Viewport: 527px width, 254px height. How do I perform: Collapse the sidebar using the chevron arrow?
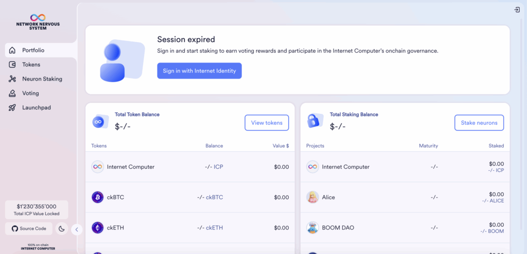pyautogui.click(x=77, y=229)
